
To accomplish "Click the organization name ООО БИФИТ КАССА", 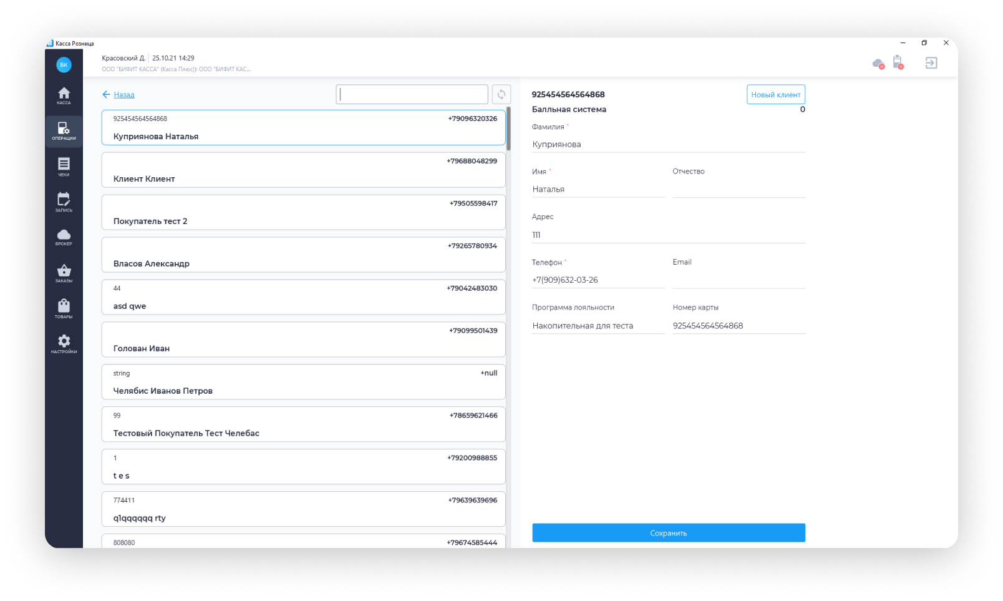I will (x=176, y=69).
